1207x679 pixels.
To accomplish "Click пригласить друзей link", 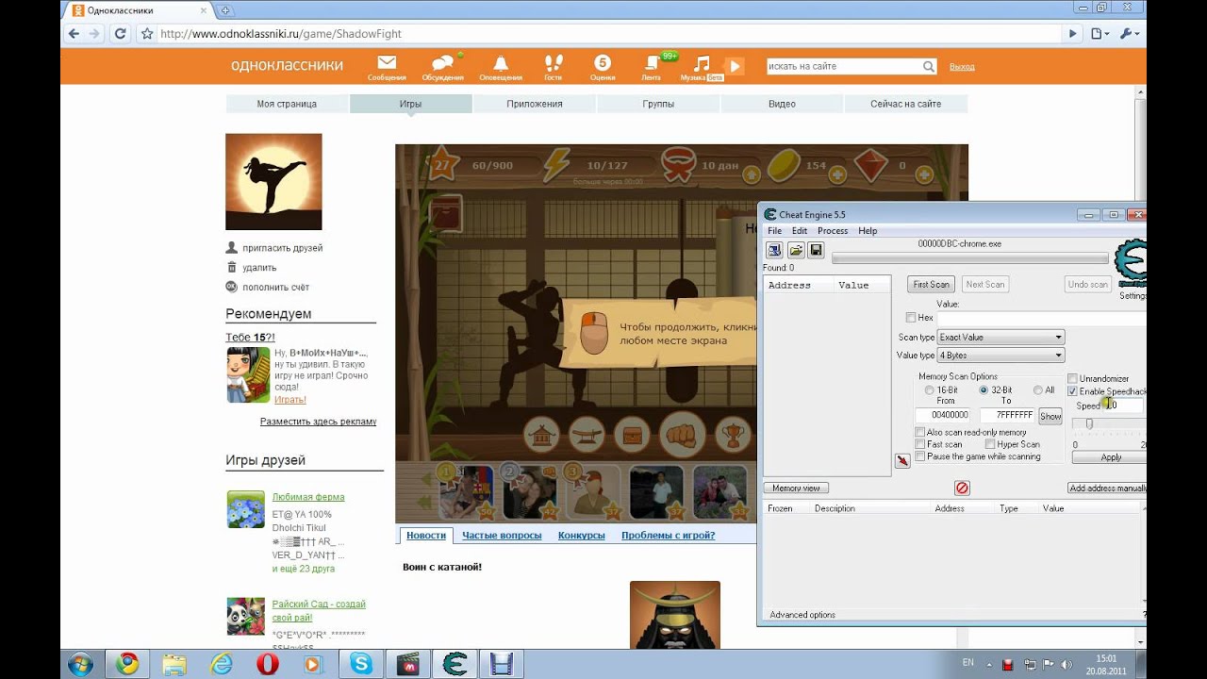I will point(282,248).
